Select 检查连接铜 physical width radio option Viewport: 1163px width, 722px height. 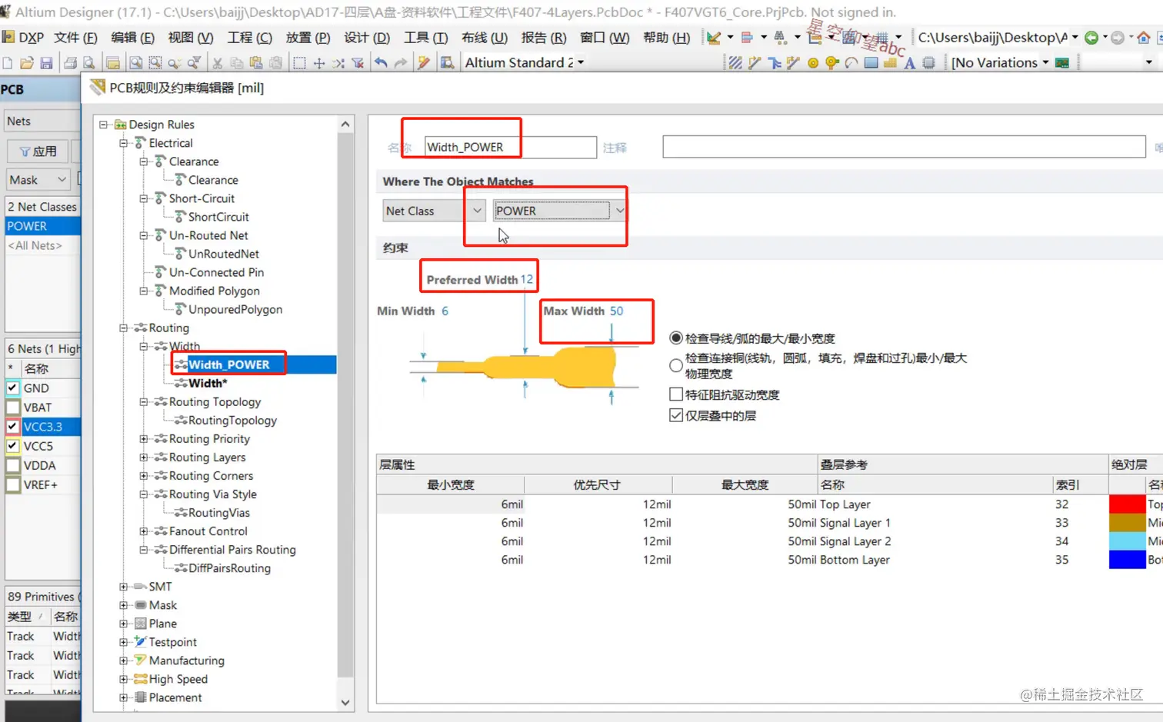tap(676, 366)
